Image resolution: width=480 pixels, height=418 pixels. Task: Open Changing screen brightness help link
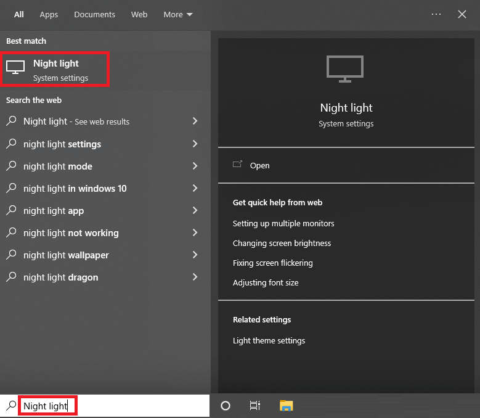282,243
